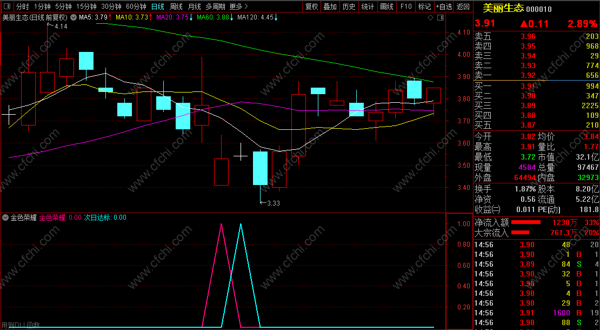Click the panel layout icon left of 分时
Viewport: 600px width, 330px height.
[7, 6]
